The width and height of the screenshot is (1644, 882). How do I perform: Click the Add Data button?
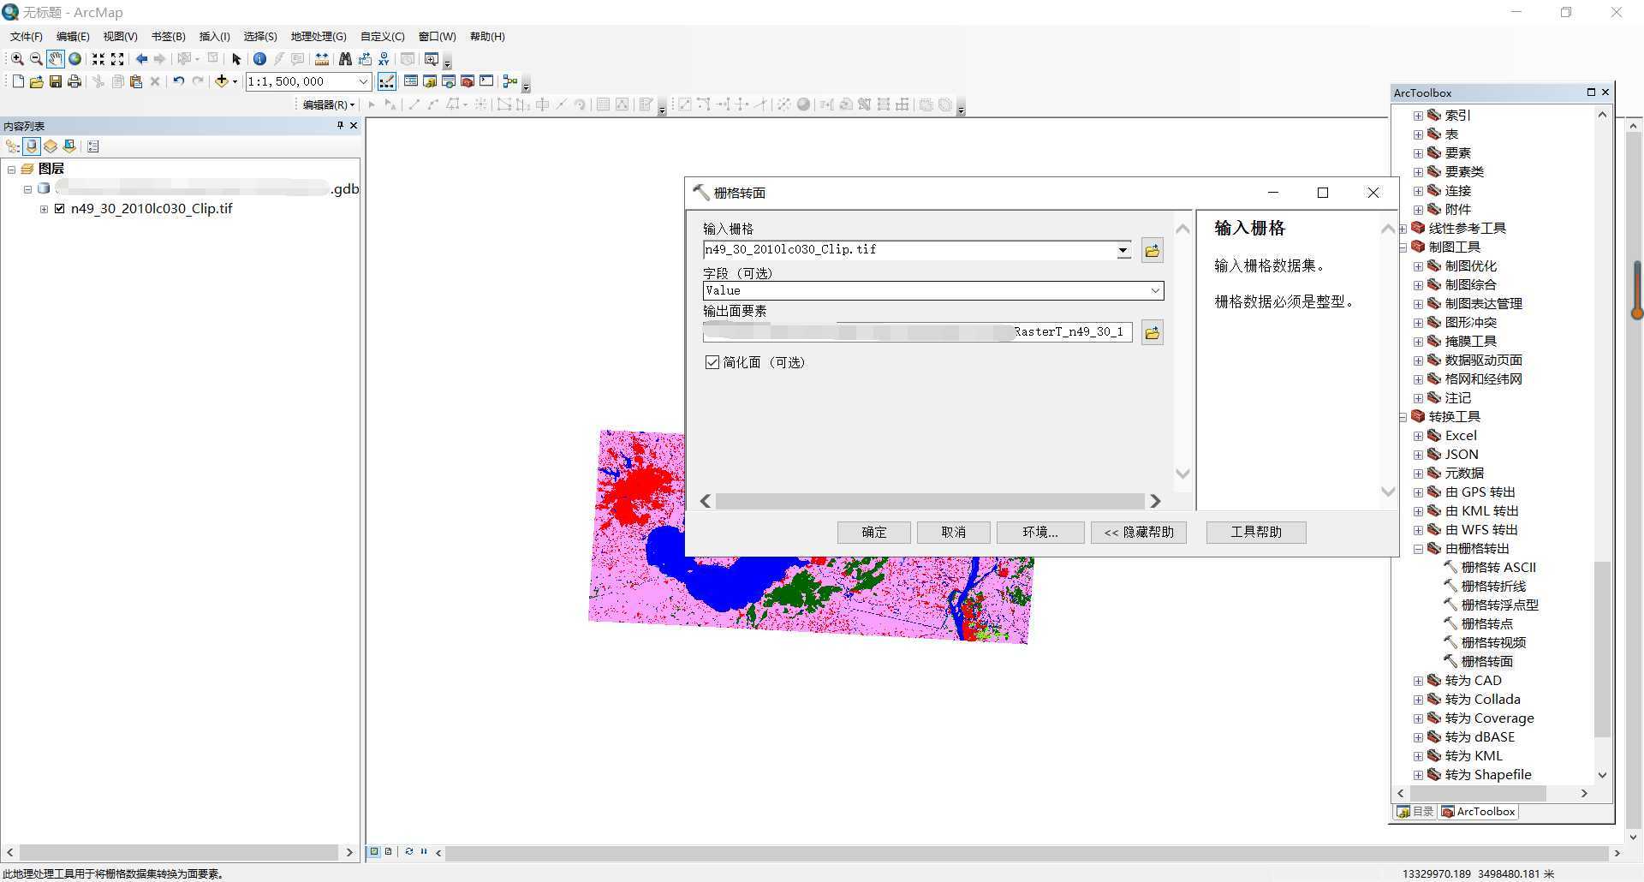pyautogui.click(x=222, y=81)
